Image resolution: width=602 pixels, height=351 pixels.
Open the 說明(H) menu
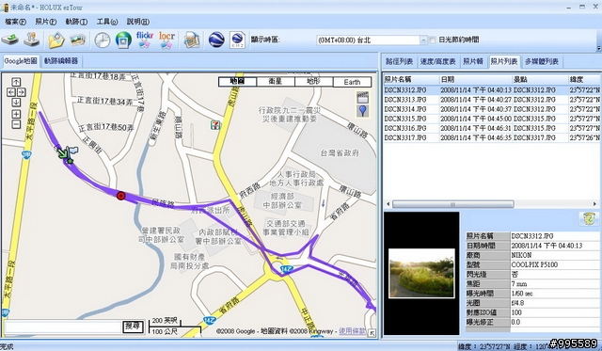(138, 22)
